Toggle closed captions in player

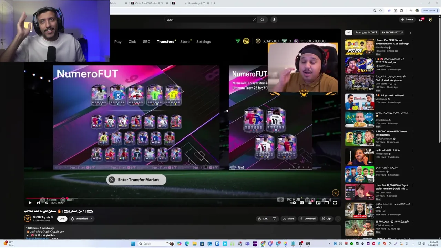[302, 203]
